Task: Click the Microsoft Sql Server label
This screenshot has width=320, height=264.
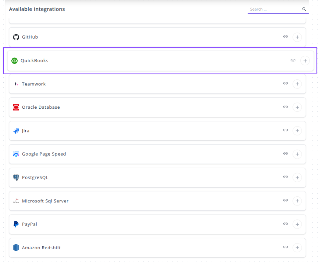Action: click(x=45, y=201)
